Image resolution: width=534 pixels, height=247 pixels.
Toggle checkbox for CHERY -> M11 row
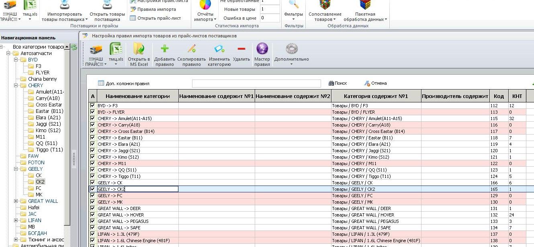click(x=93, y=163)
